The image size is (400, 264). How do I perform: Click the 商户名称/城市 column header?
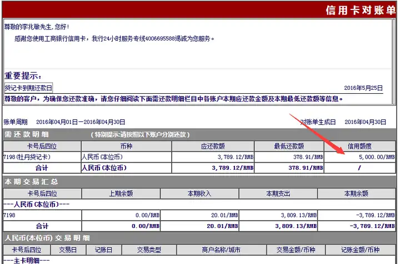[x=221, y=250]
